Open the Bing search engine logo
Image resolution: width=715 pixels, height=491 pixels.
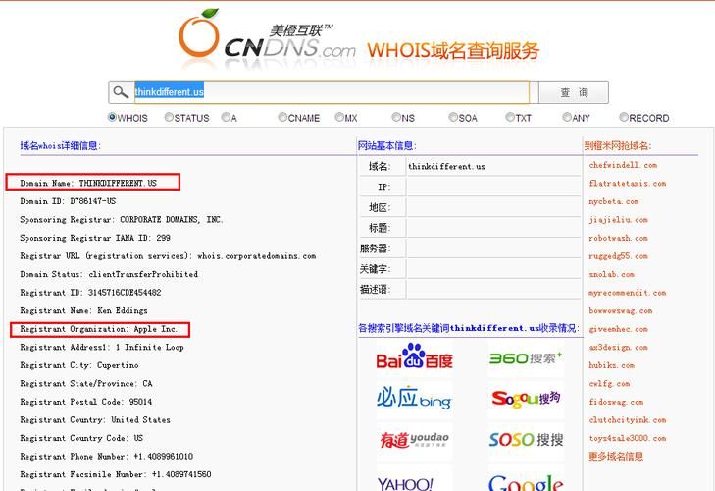click(x=414, y=398)
